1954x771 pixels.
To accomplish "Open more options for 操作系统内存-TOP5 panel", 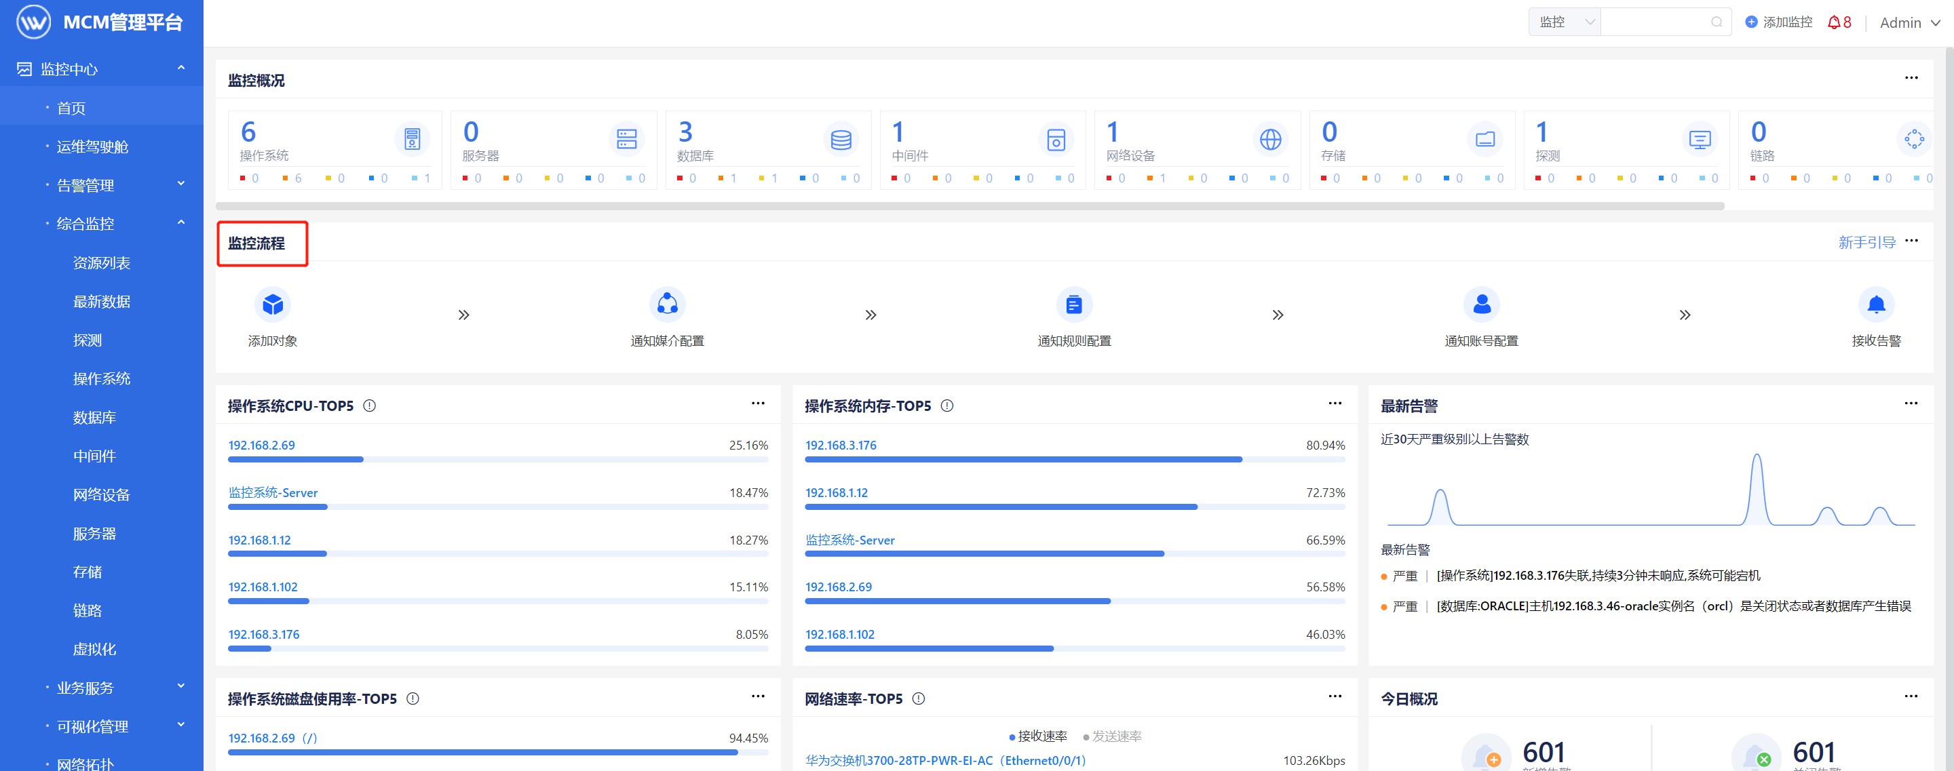I will coord(1335,403).
